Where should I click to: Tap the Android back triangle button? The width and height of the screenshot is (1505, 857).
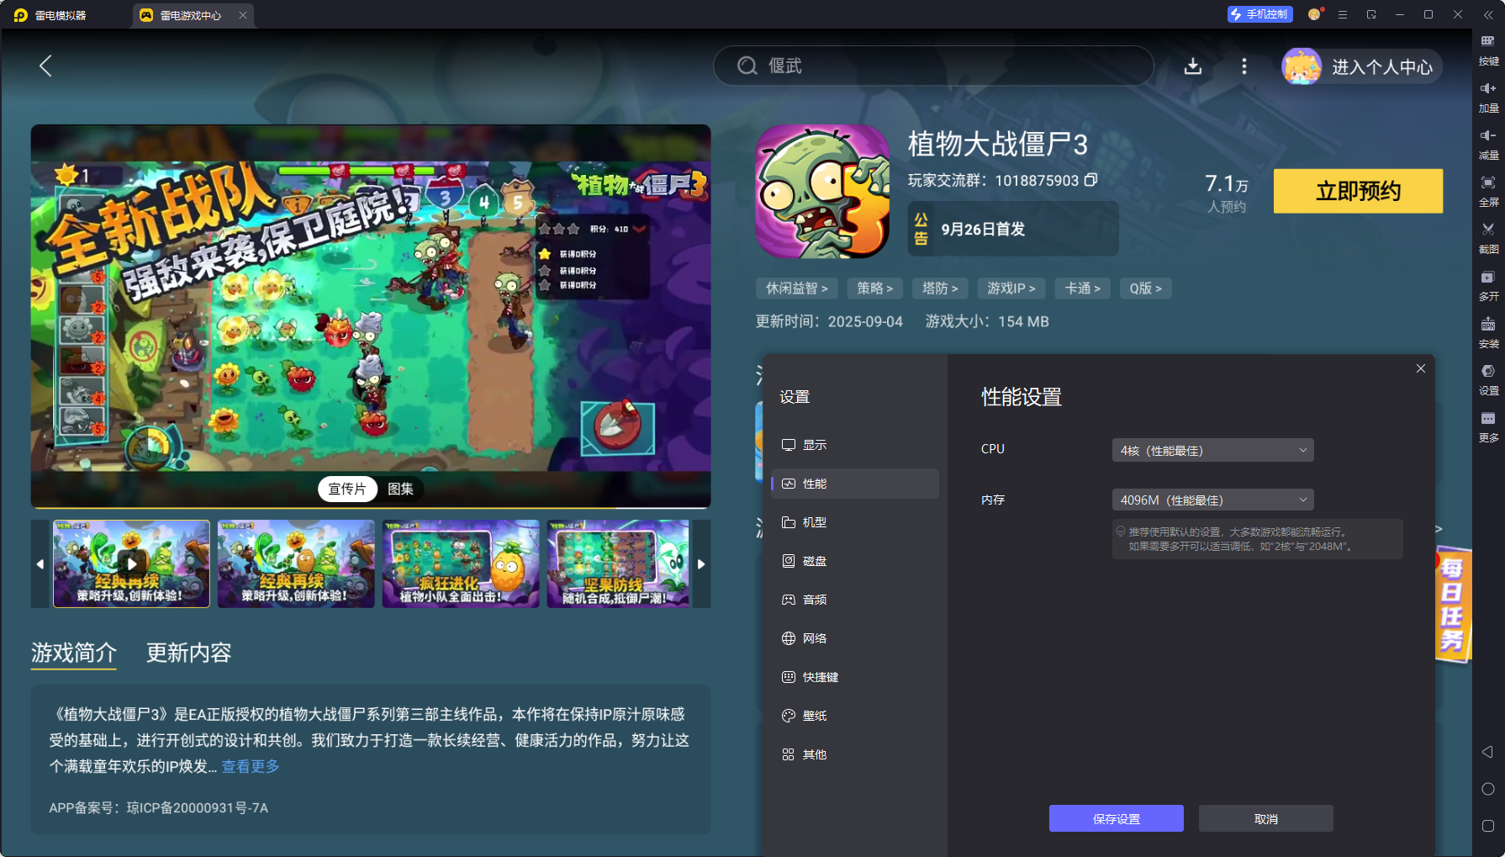click(x=1487, y=752)
